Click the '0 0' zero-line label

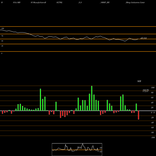153,113
